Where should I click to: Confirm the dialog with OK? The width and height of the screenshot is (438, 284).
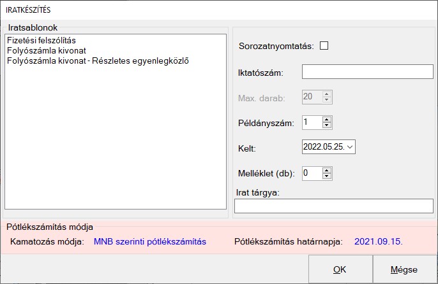click(x=340, y=269)
